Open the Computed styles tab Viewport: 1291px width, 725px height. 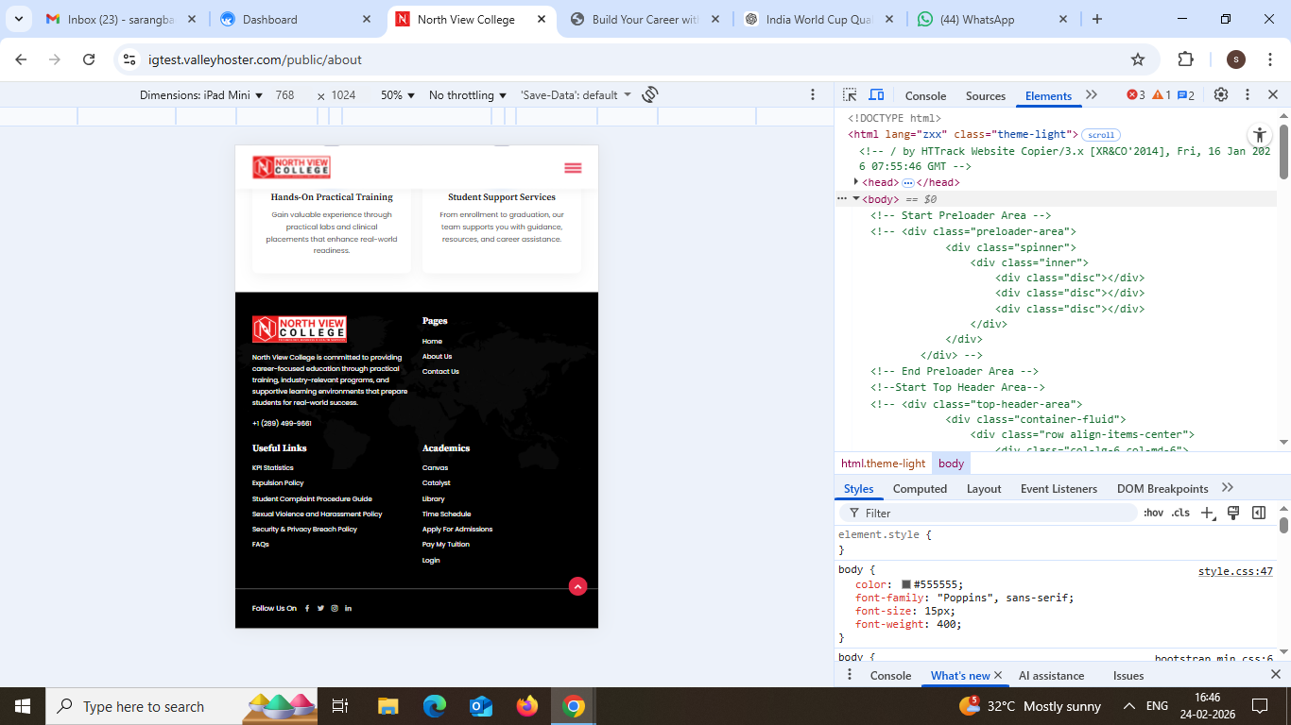coord(920,489)
